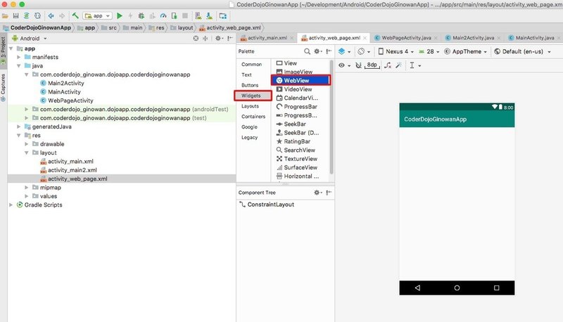The width and height of the screenshot is (563, 322).
Task: Open the AVD Manager icon
Action: 198,15
